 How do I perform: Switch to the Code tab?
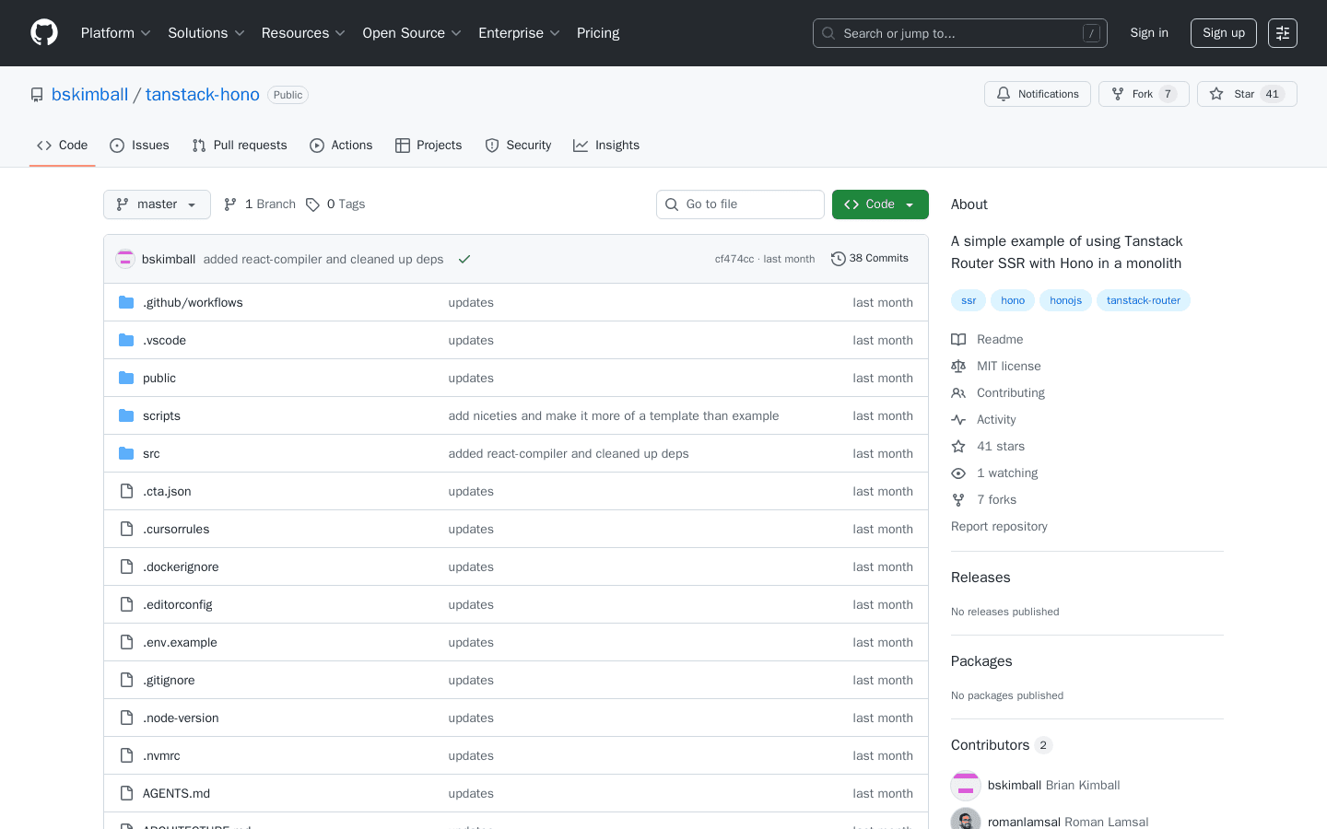(x=63, y=146)
